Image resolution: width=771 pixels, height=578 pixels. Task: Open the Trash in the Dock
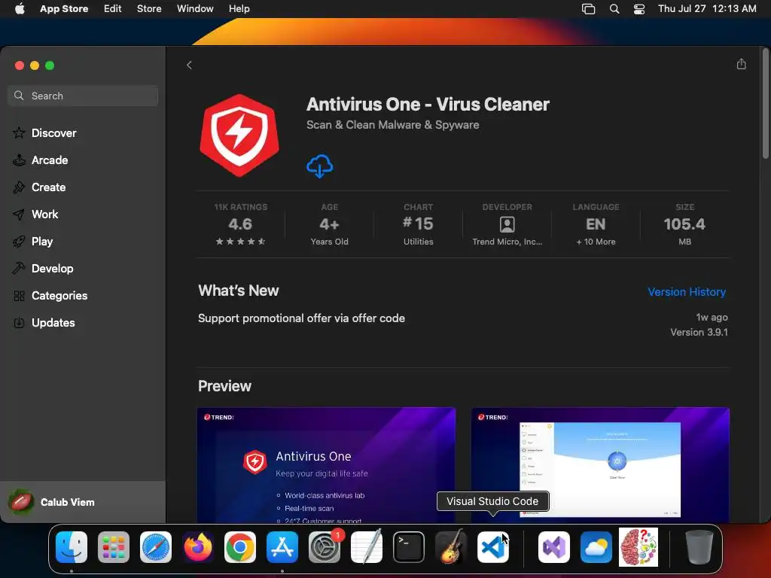point(699,547)
